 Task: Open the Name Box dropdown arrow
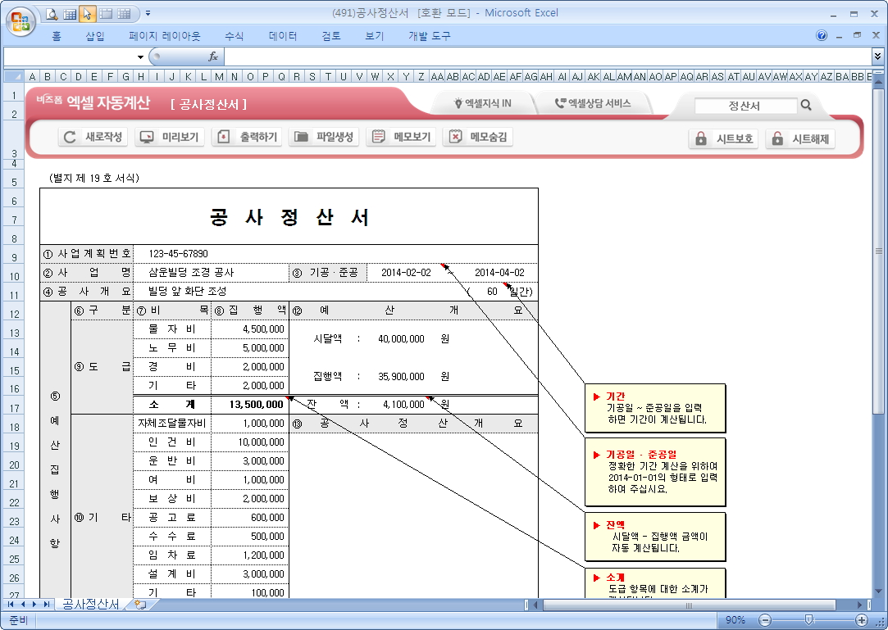[x=140, y=57]
